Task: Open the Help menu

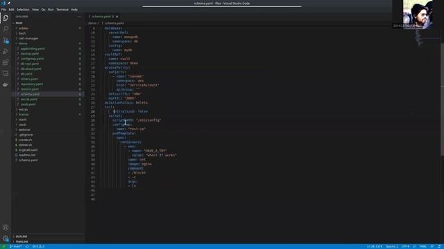Action: coord(74,10)
